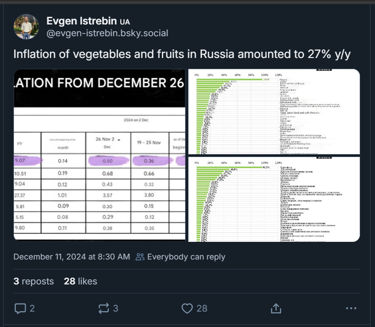
Task: Click the Everybody can reply label
Action: point(186,257)
